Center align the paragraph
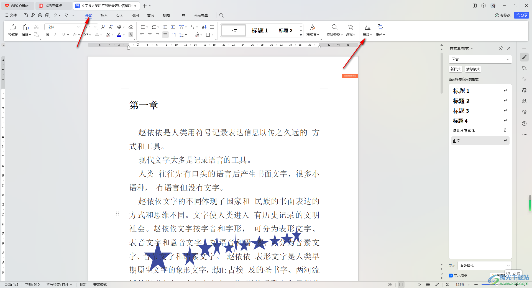 tap(150, 35)
